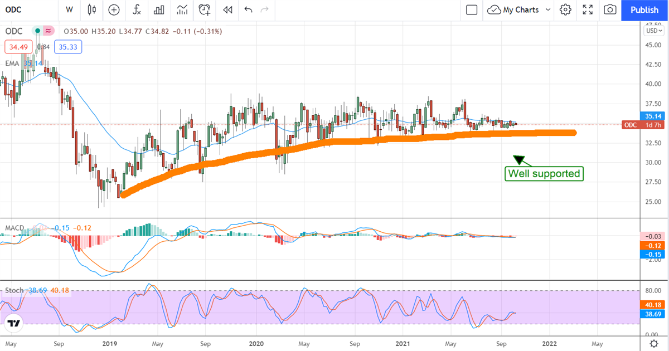Open the financials bar chart icon
Image resolution: width=669 pixels, height=351 pixels.
point(159,9)
